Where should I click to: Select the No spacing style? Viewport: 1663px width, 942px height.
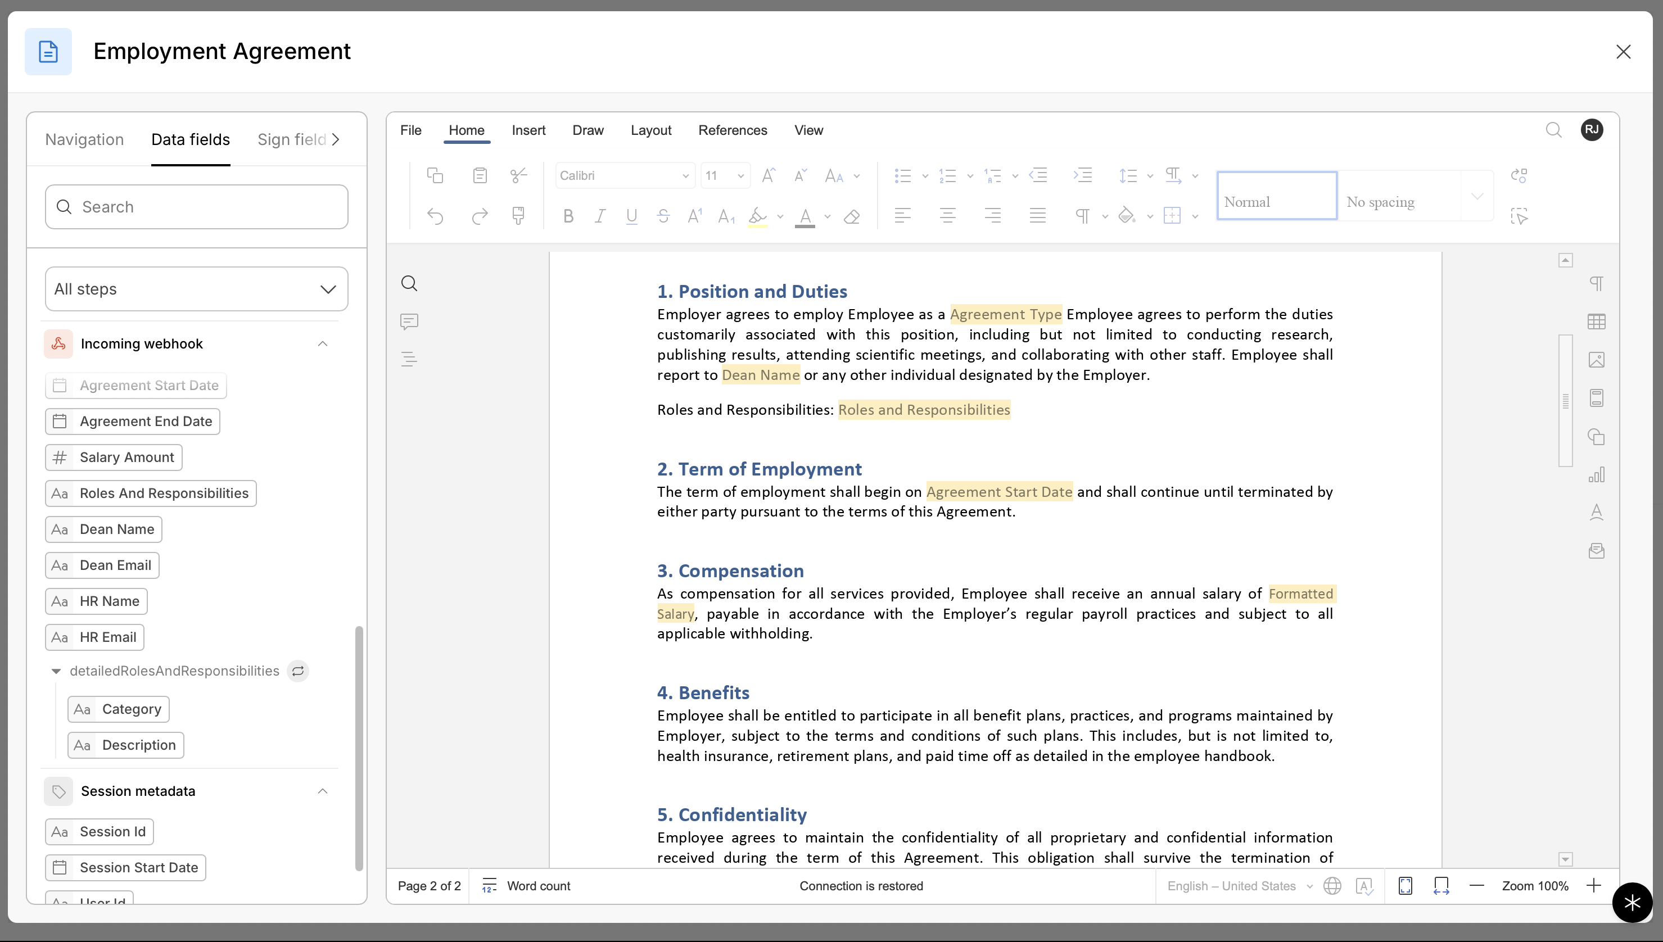click(1398, 196)
